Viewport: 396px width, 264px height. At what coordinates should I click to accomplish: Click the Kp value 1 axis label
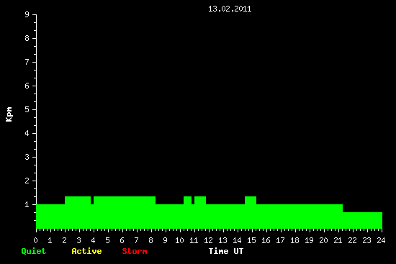[27, 204]
